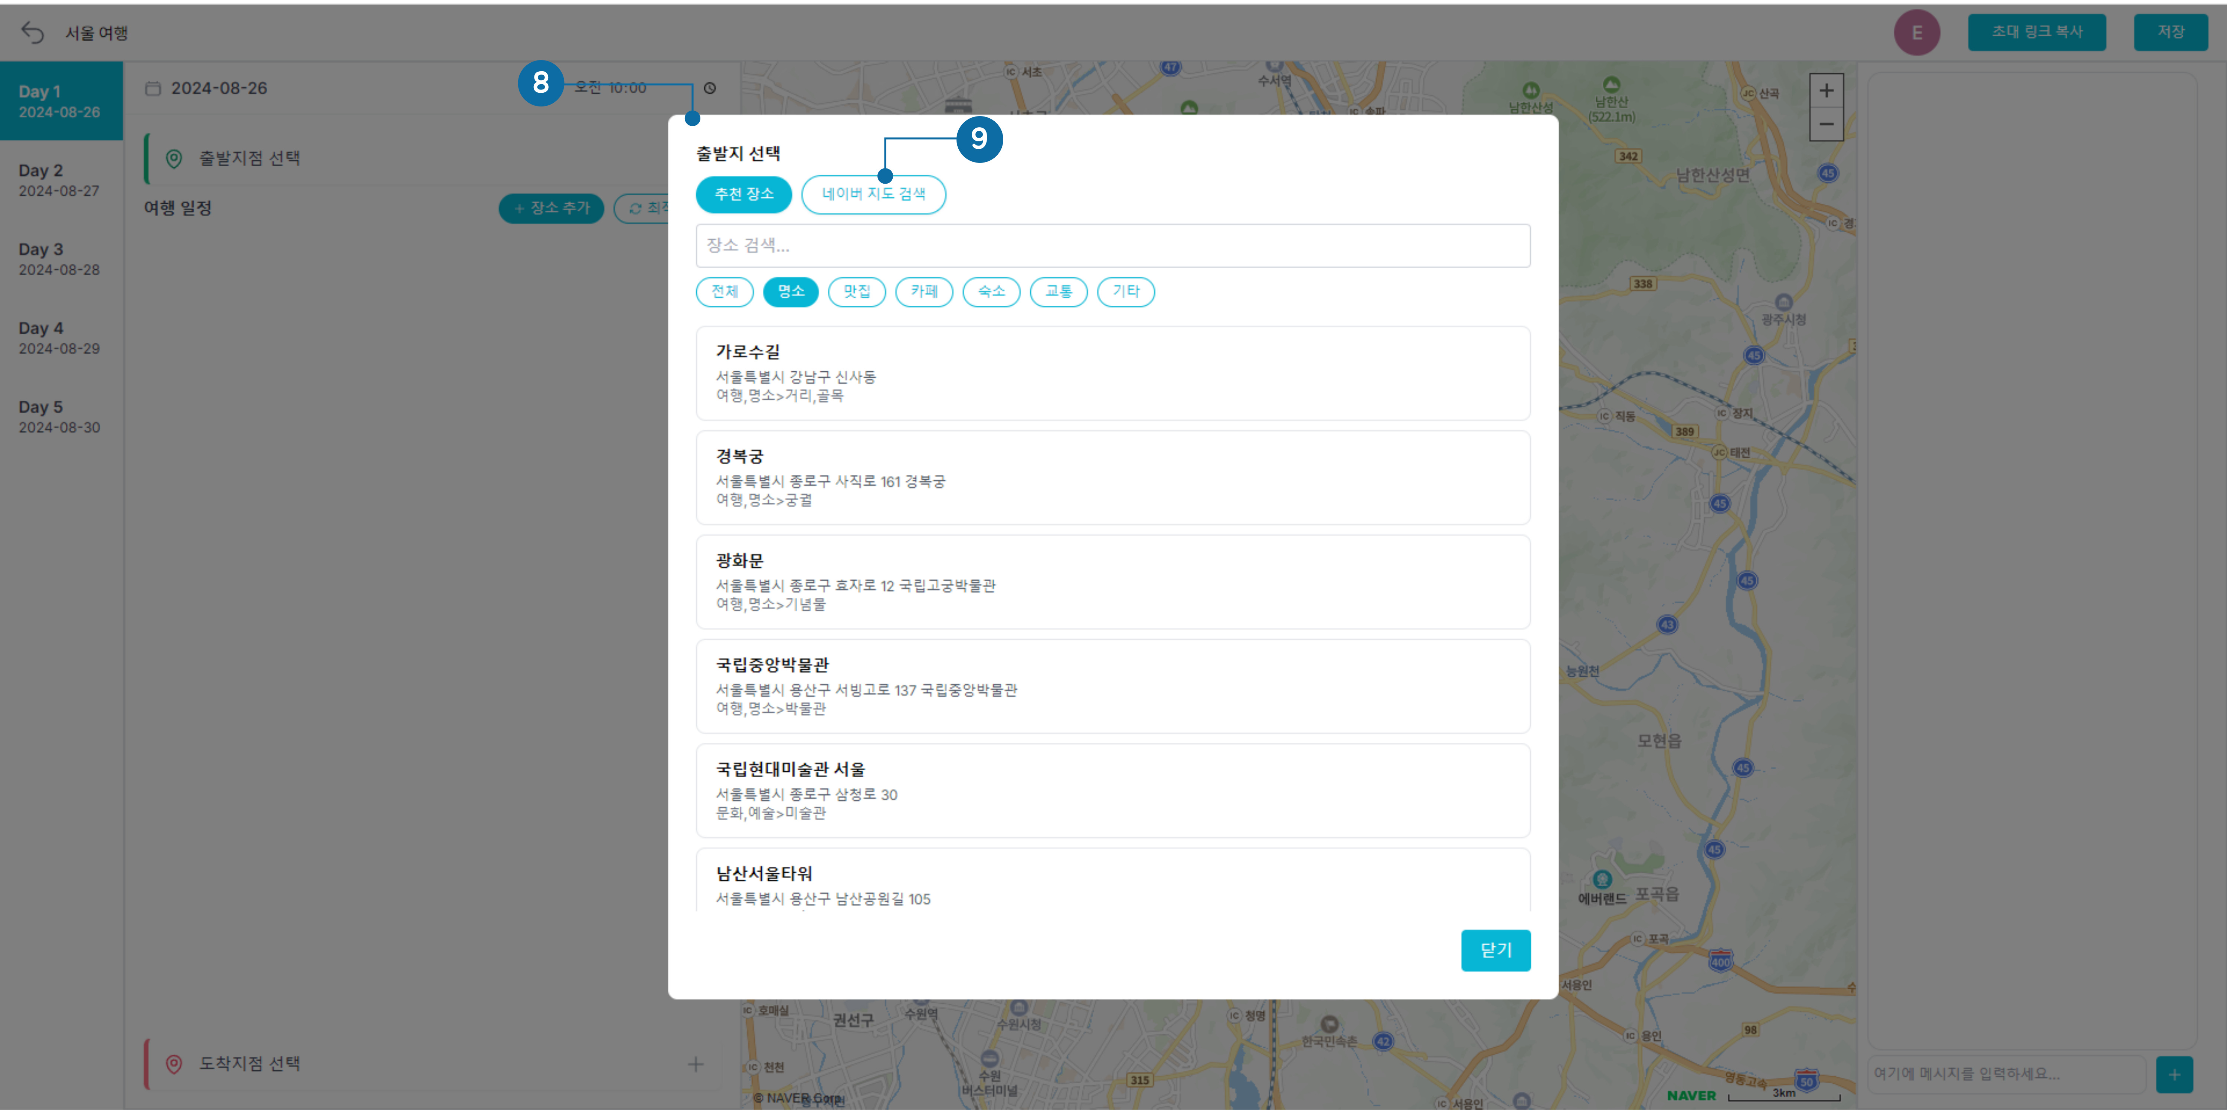The image size is (2227, 1113).
Task: Close the dialog with 닫기 button
Action: coord(1496,951)
